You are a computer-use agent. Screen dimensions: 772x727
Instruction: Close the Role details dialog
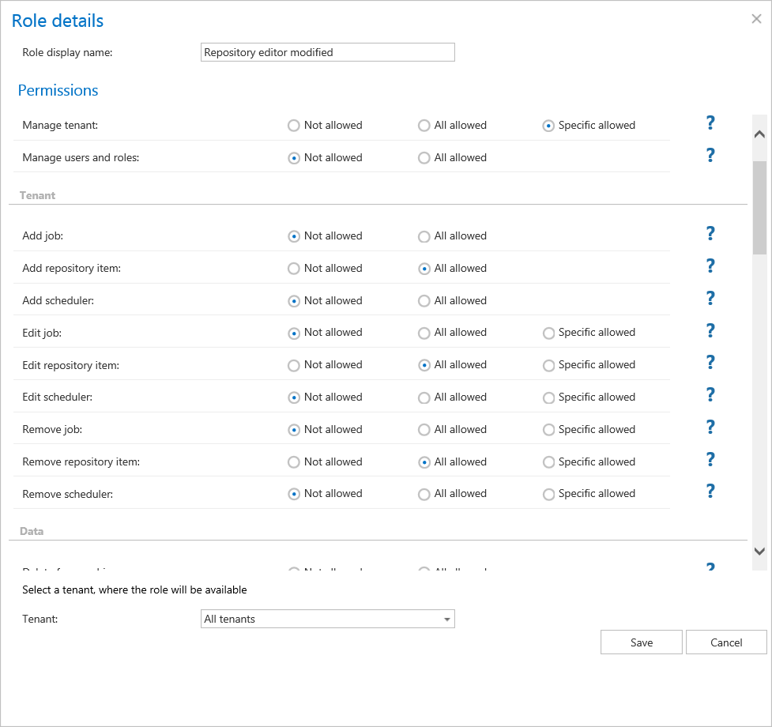[x=756, y=20]
